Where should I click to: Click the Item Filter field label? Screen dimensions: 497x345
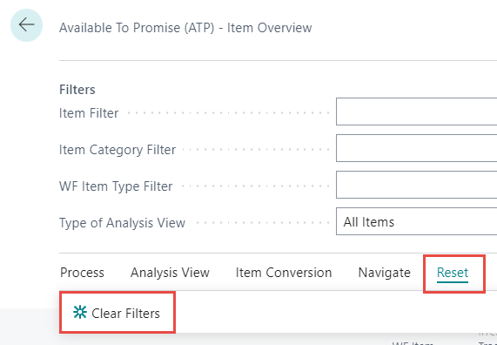(89, 113)
